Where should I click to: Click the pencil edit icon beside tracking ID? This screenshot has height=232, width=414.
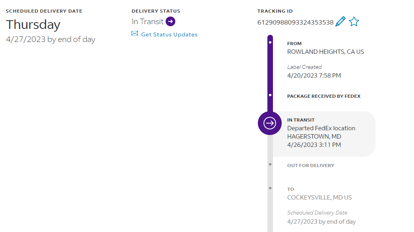(340, 22)
